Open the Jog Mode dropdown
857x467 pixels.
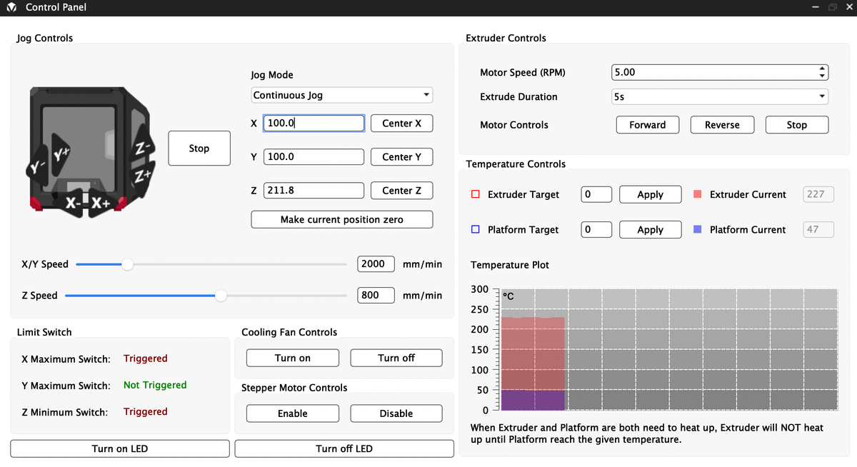(342, 95)
